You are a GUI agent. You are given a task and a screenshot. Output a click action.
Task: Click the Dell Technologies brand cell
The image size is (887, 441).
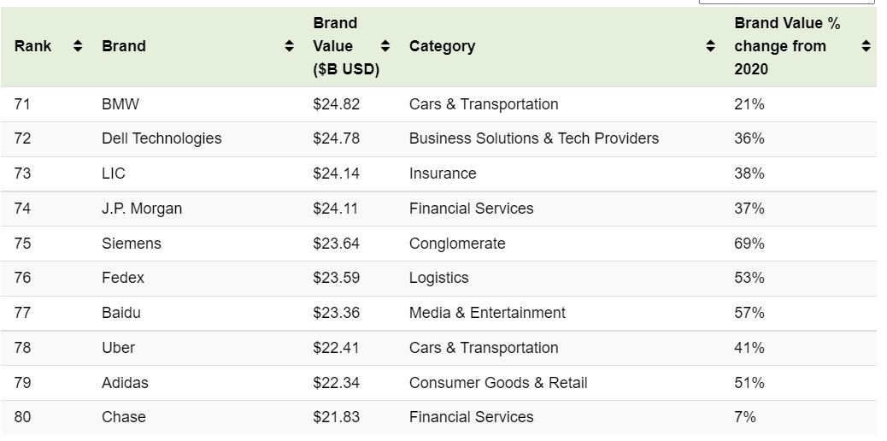[x=162, y=138]
